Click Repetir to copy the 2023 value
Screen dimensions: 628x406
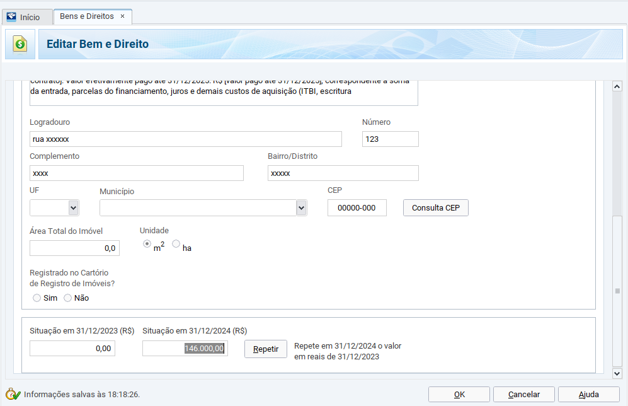point(265,349)
